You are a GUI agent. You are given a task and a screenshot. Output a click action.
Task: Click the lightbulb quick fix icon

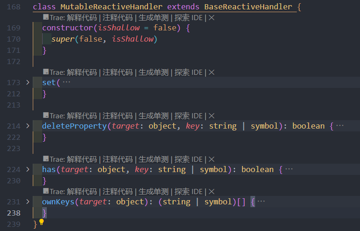click(41, 222)
